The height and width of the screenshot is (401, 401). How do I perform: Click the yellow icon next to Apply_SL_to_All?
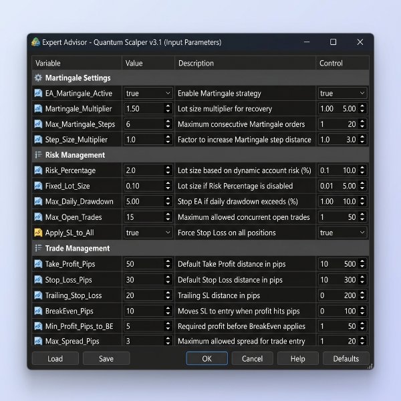[x=38, y=233]
